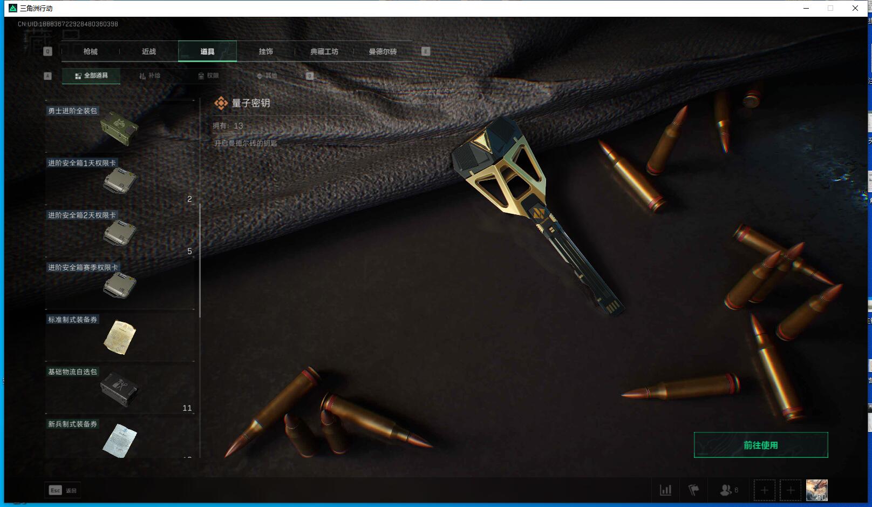The width and height of the screenshot is (872, 507).
Task: Click the 前往使用 button
Action: 761,445
